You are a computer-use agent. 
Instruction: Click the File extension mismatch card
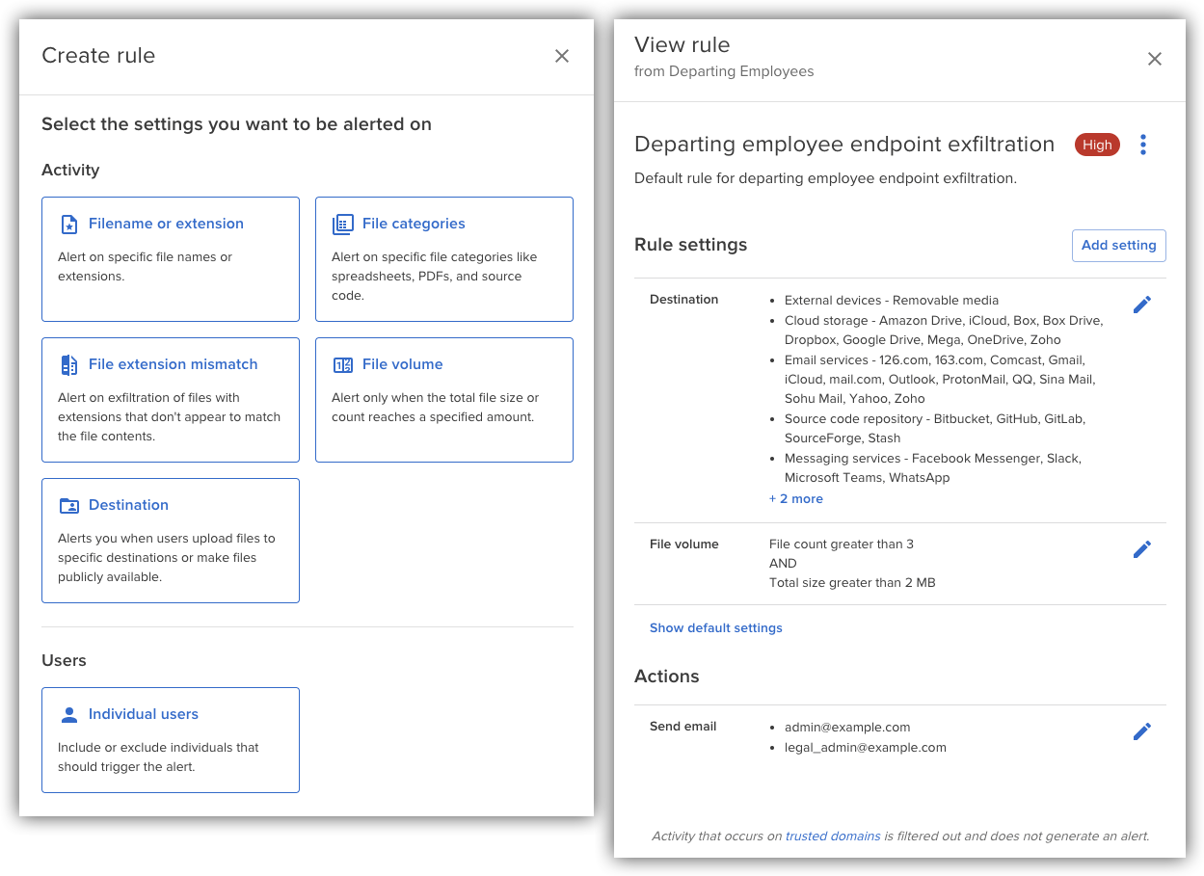pos(170,399)
